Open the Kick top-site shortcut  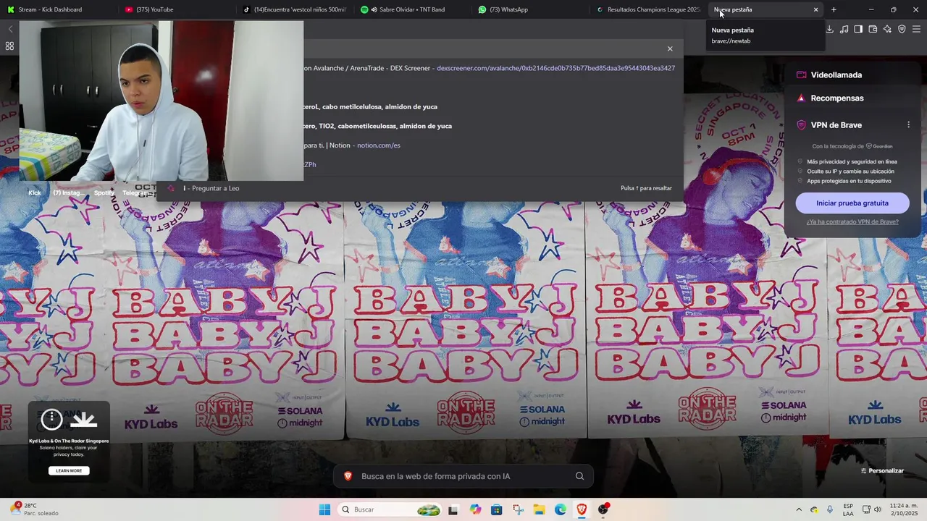tap(34, 192)
